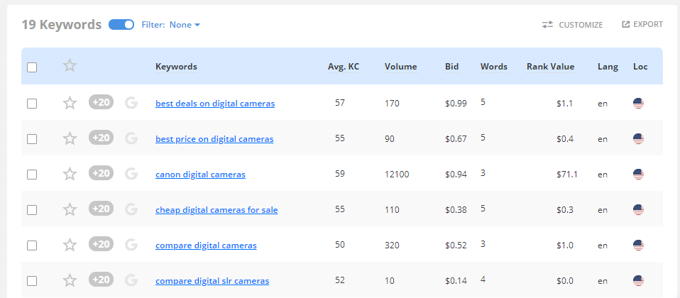Click the CUSTOMIZE button

(x=572, y=25)
